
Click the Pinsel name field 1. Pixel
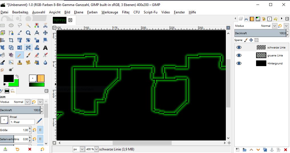pos(22,122)
